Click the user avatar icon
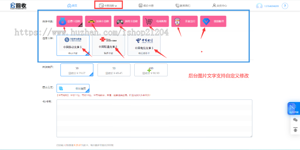300x150 pixels. [x=259, y=6]
